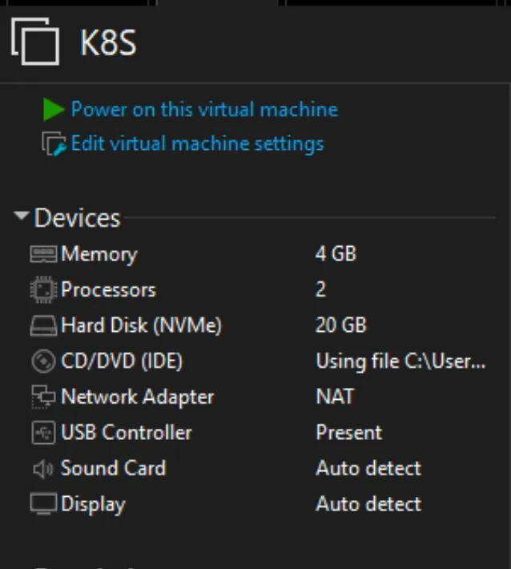Click the green power-on play icon
511x569 pixels.
tap(54, 109)
